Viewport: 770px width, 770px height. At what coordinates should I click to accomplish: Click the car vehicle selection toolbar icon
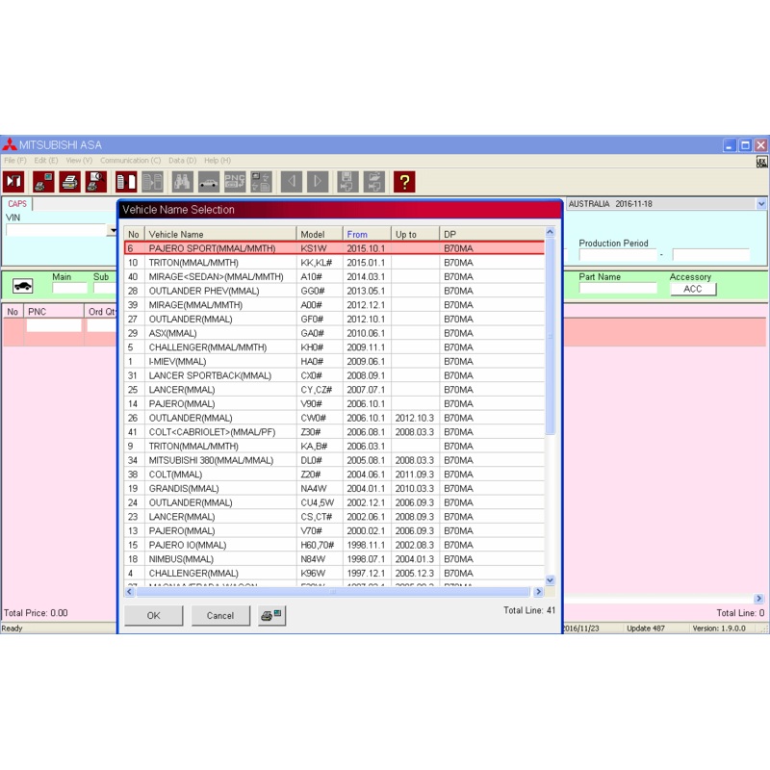coord(209,182)
